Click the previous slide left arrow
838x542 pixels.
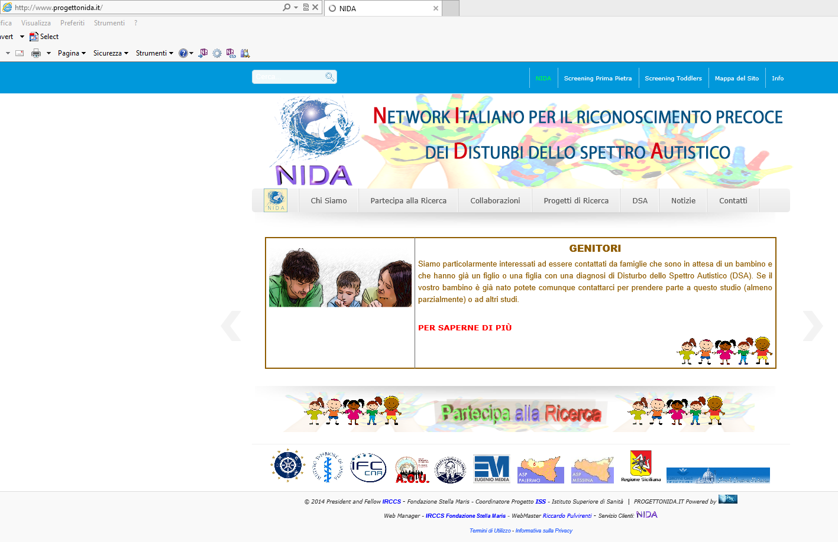(231, 326)
